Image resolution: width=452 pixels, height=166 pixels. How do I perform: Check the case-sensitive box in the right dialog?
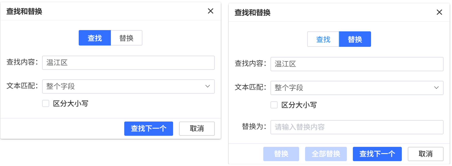point(274,105)
